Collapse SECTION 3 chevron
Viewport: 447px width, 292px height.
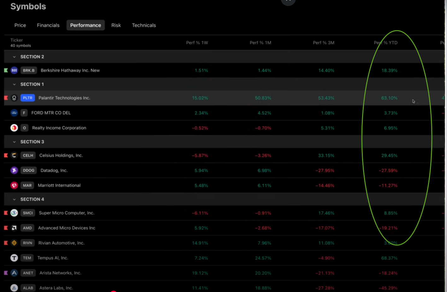[14, 142]
